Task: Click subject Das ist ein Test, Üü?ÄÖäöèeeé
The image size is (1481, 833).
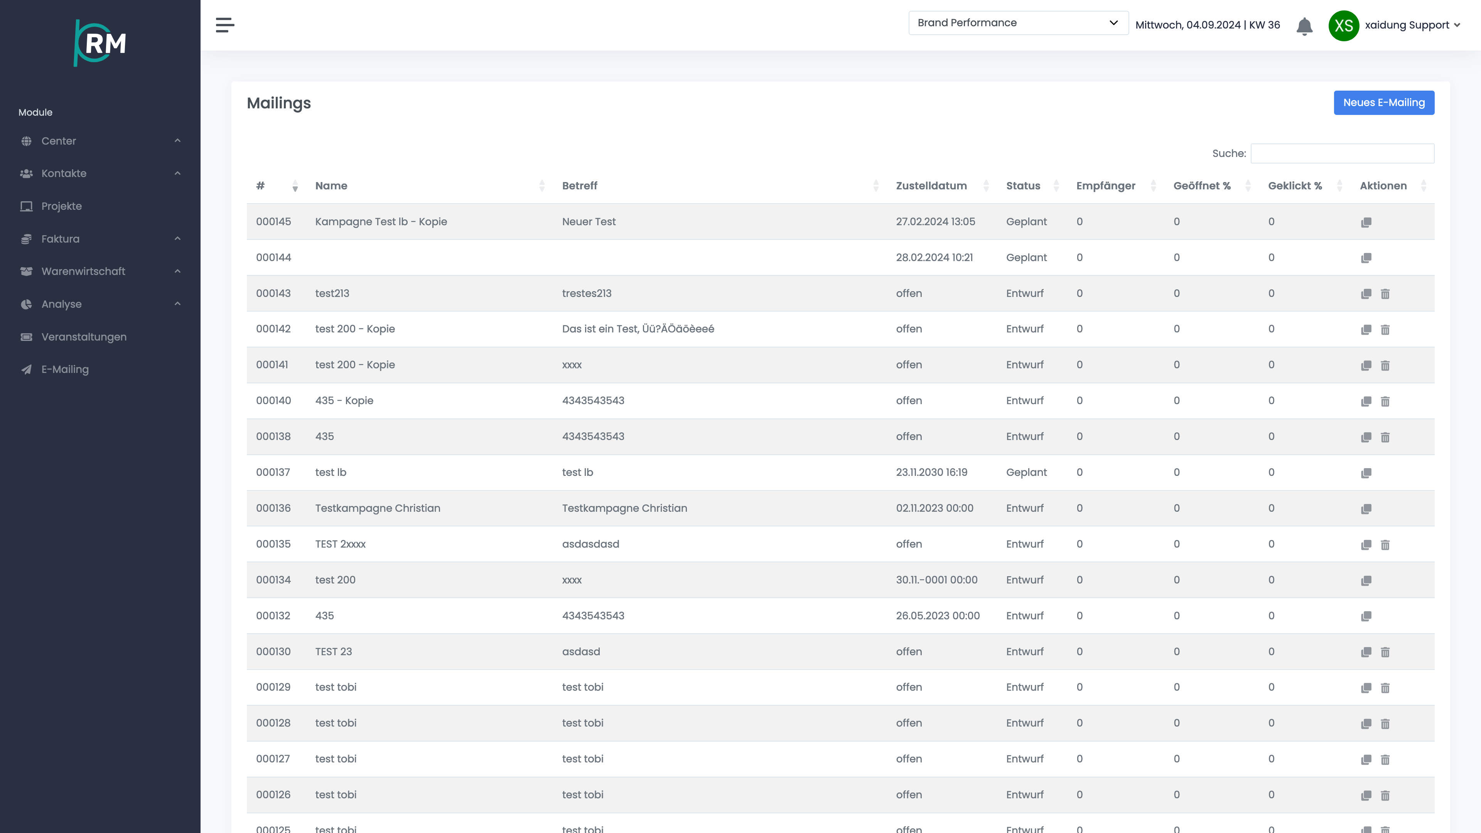Action: 638,329
